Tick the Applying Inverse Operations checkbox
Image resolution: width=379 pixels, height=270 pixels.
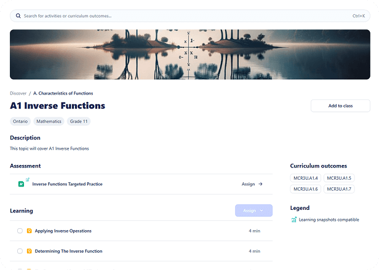tap(20, 231)
